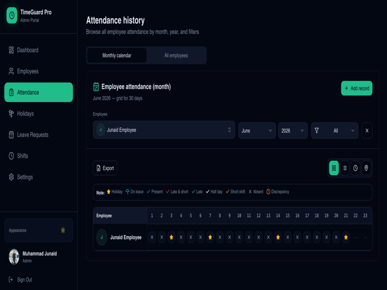Click the empty dash cell for day 22
387x290 pixels.
(356, 237)
